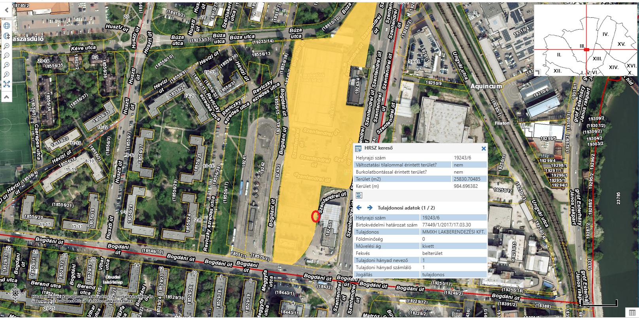The height and width of the screenshot is (320, 639).
Task: Collapse the zoom toolbar with up chevron
Action: (7, 96)
